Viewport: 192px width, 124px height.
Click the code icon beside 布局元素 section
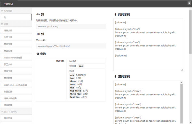[2, 11]
